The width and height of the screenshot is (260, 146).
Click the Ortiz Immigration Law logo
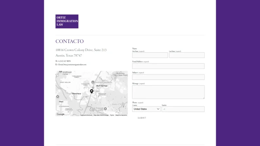tap(67, 21)
